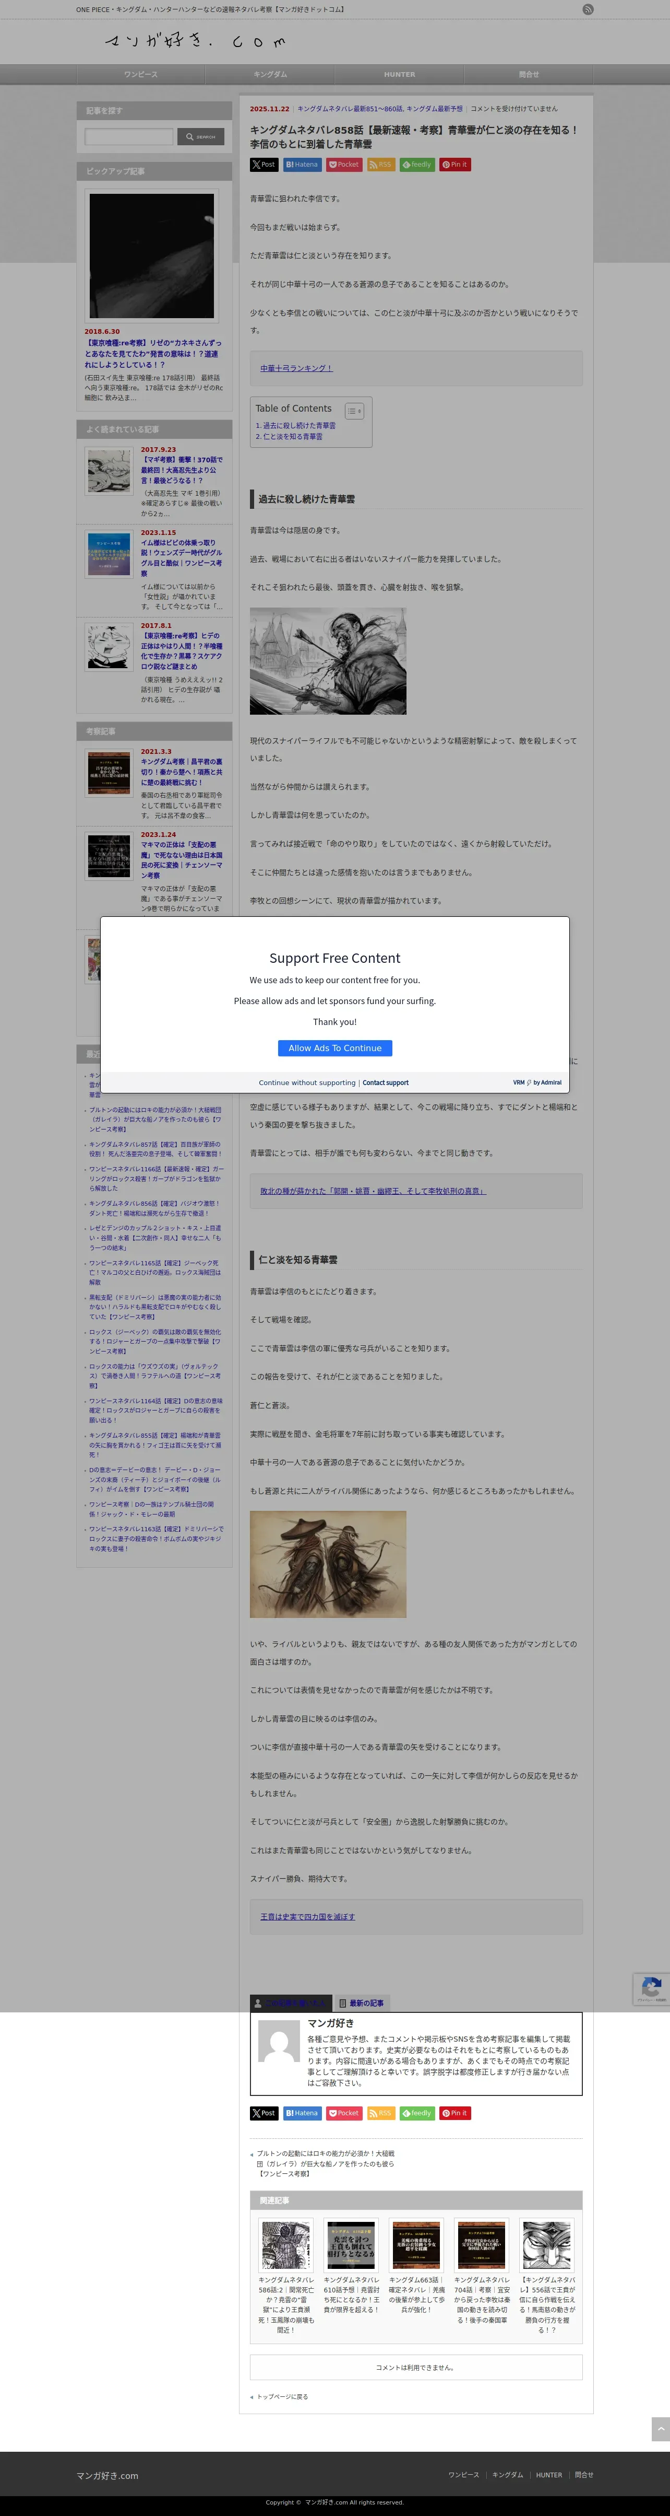Open the キングダム item in the top navigation bar
Viewport: 670px width, 2516px height.
point(270,74)
